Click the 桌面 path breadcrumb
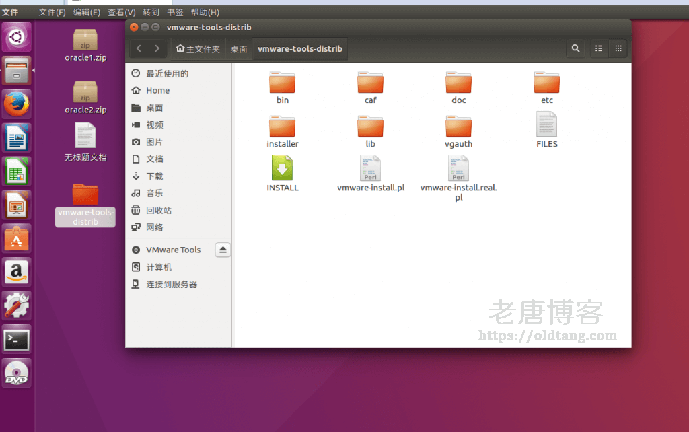The height and width of the screenshot is (432, 689). (x=239, y=49)
